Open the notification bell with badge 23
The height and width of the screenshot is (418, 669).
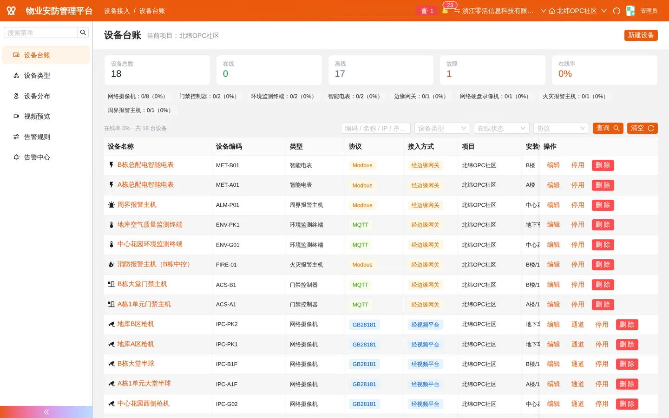point(445,11)
